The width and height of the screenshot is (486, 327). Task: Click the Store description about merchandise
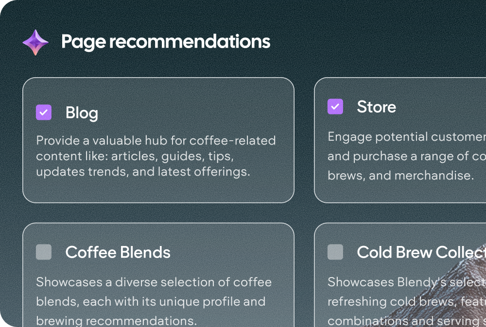pos(407,156)
